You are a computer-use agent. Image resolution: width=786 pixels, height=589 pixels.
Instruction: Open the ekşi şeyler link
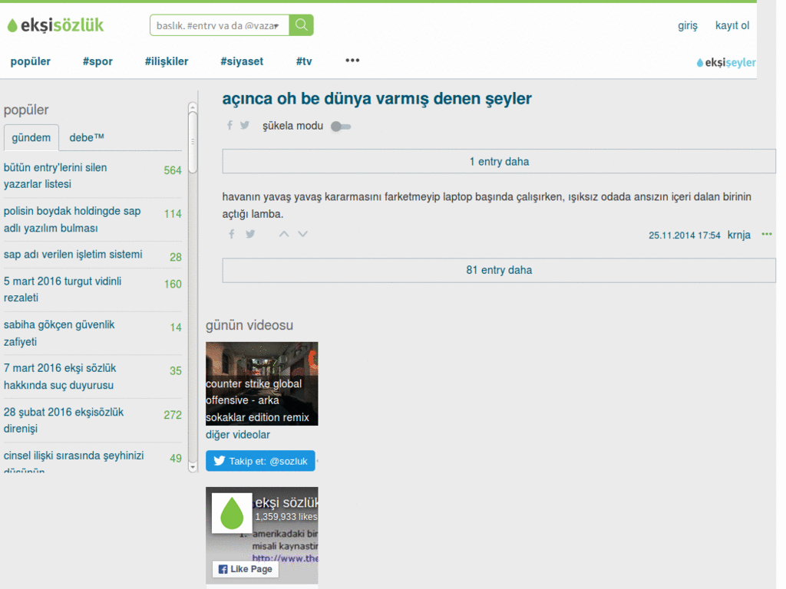click(726, 63)
